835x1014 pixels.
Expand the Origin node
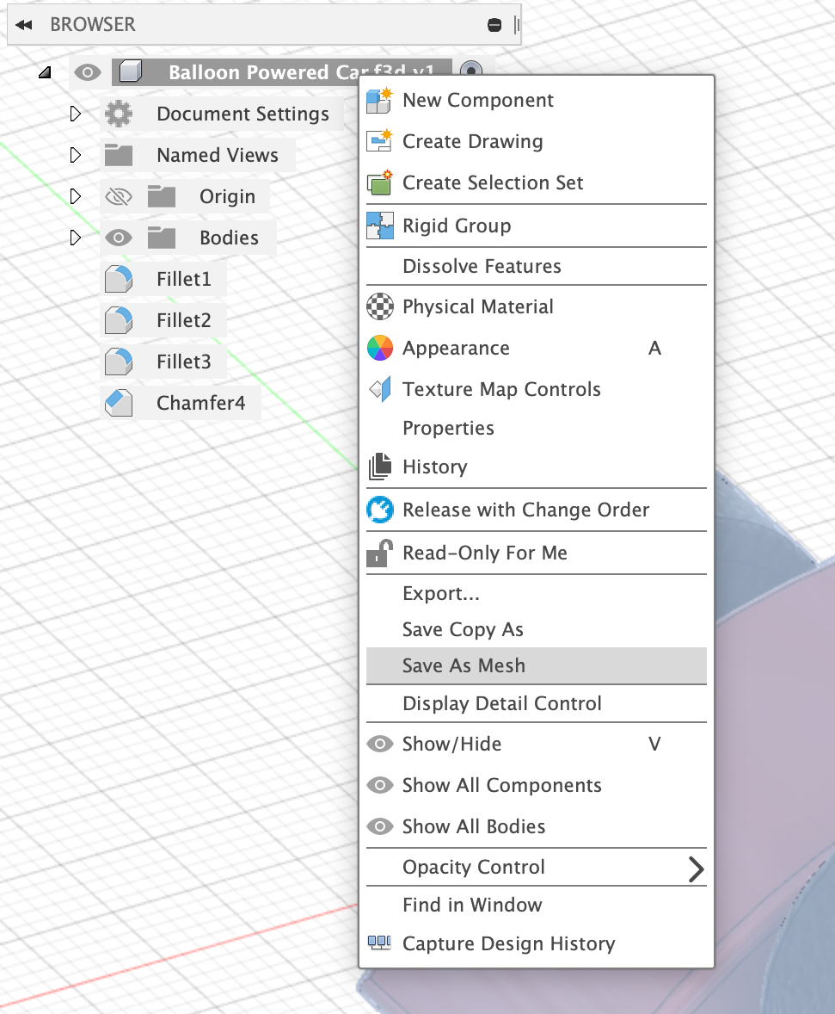pos(76,196)
